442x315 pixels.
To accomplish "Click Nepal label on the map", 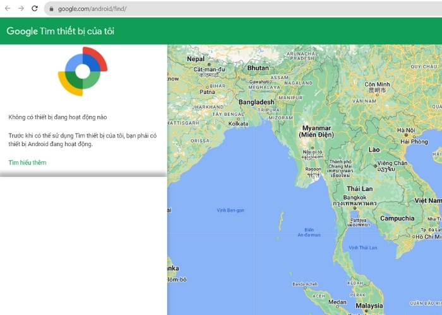I will pos(196,59).
